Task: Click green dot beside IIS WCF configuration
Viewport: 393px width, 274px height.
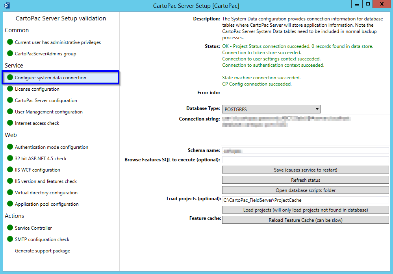Action: pyautogui.click(x=10, y=169)
